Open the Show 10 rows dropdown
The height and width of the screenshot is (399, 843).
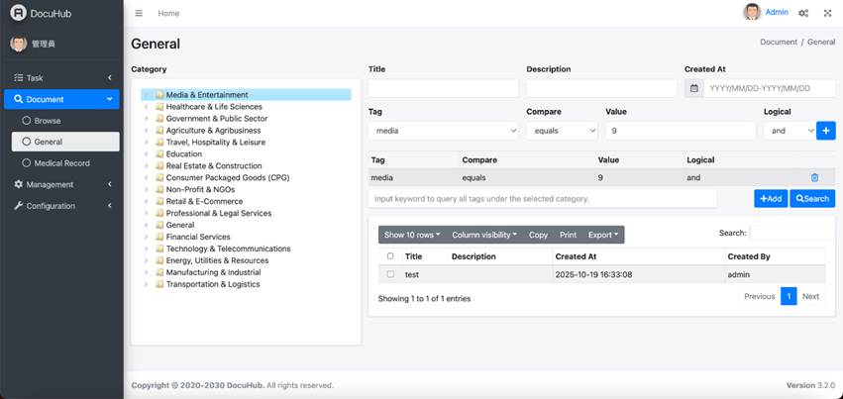tap(412, 235)
